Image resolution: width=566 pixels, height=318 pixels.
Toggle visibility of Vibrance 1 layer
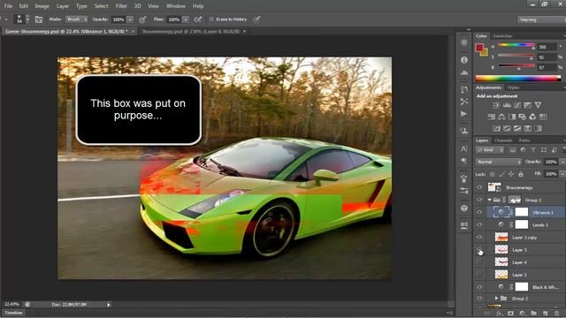click(x=479, y=212)
